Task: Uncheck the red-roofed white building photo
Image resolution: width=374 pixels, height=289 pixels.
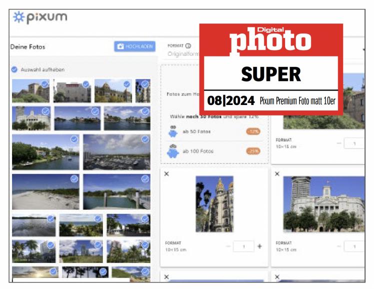Action: (86, 84)
